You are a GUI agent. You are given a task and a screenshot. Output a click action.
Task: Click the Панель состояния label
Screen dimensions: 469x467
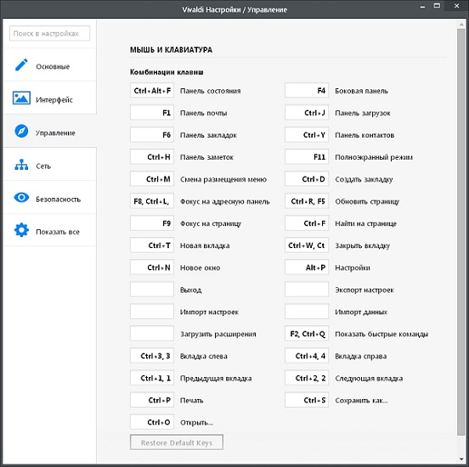click(210, 91)
